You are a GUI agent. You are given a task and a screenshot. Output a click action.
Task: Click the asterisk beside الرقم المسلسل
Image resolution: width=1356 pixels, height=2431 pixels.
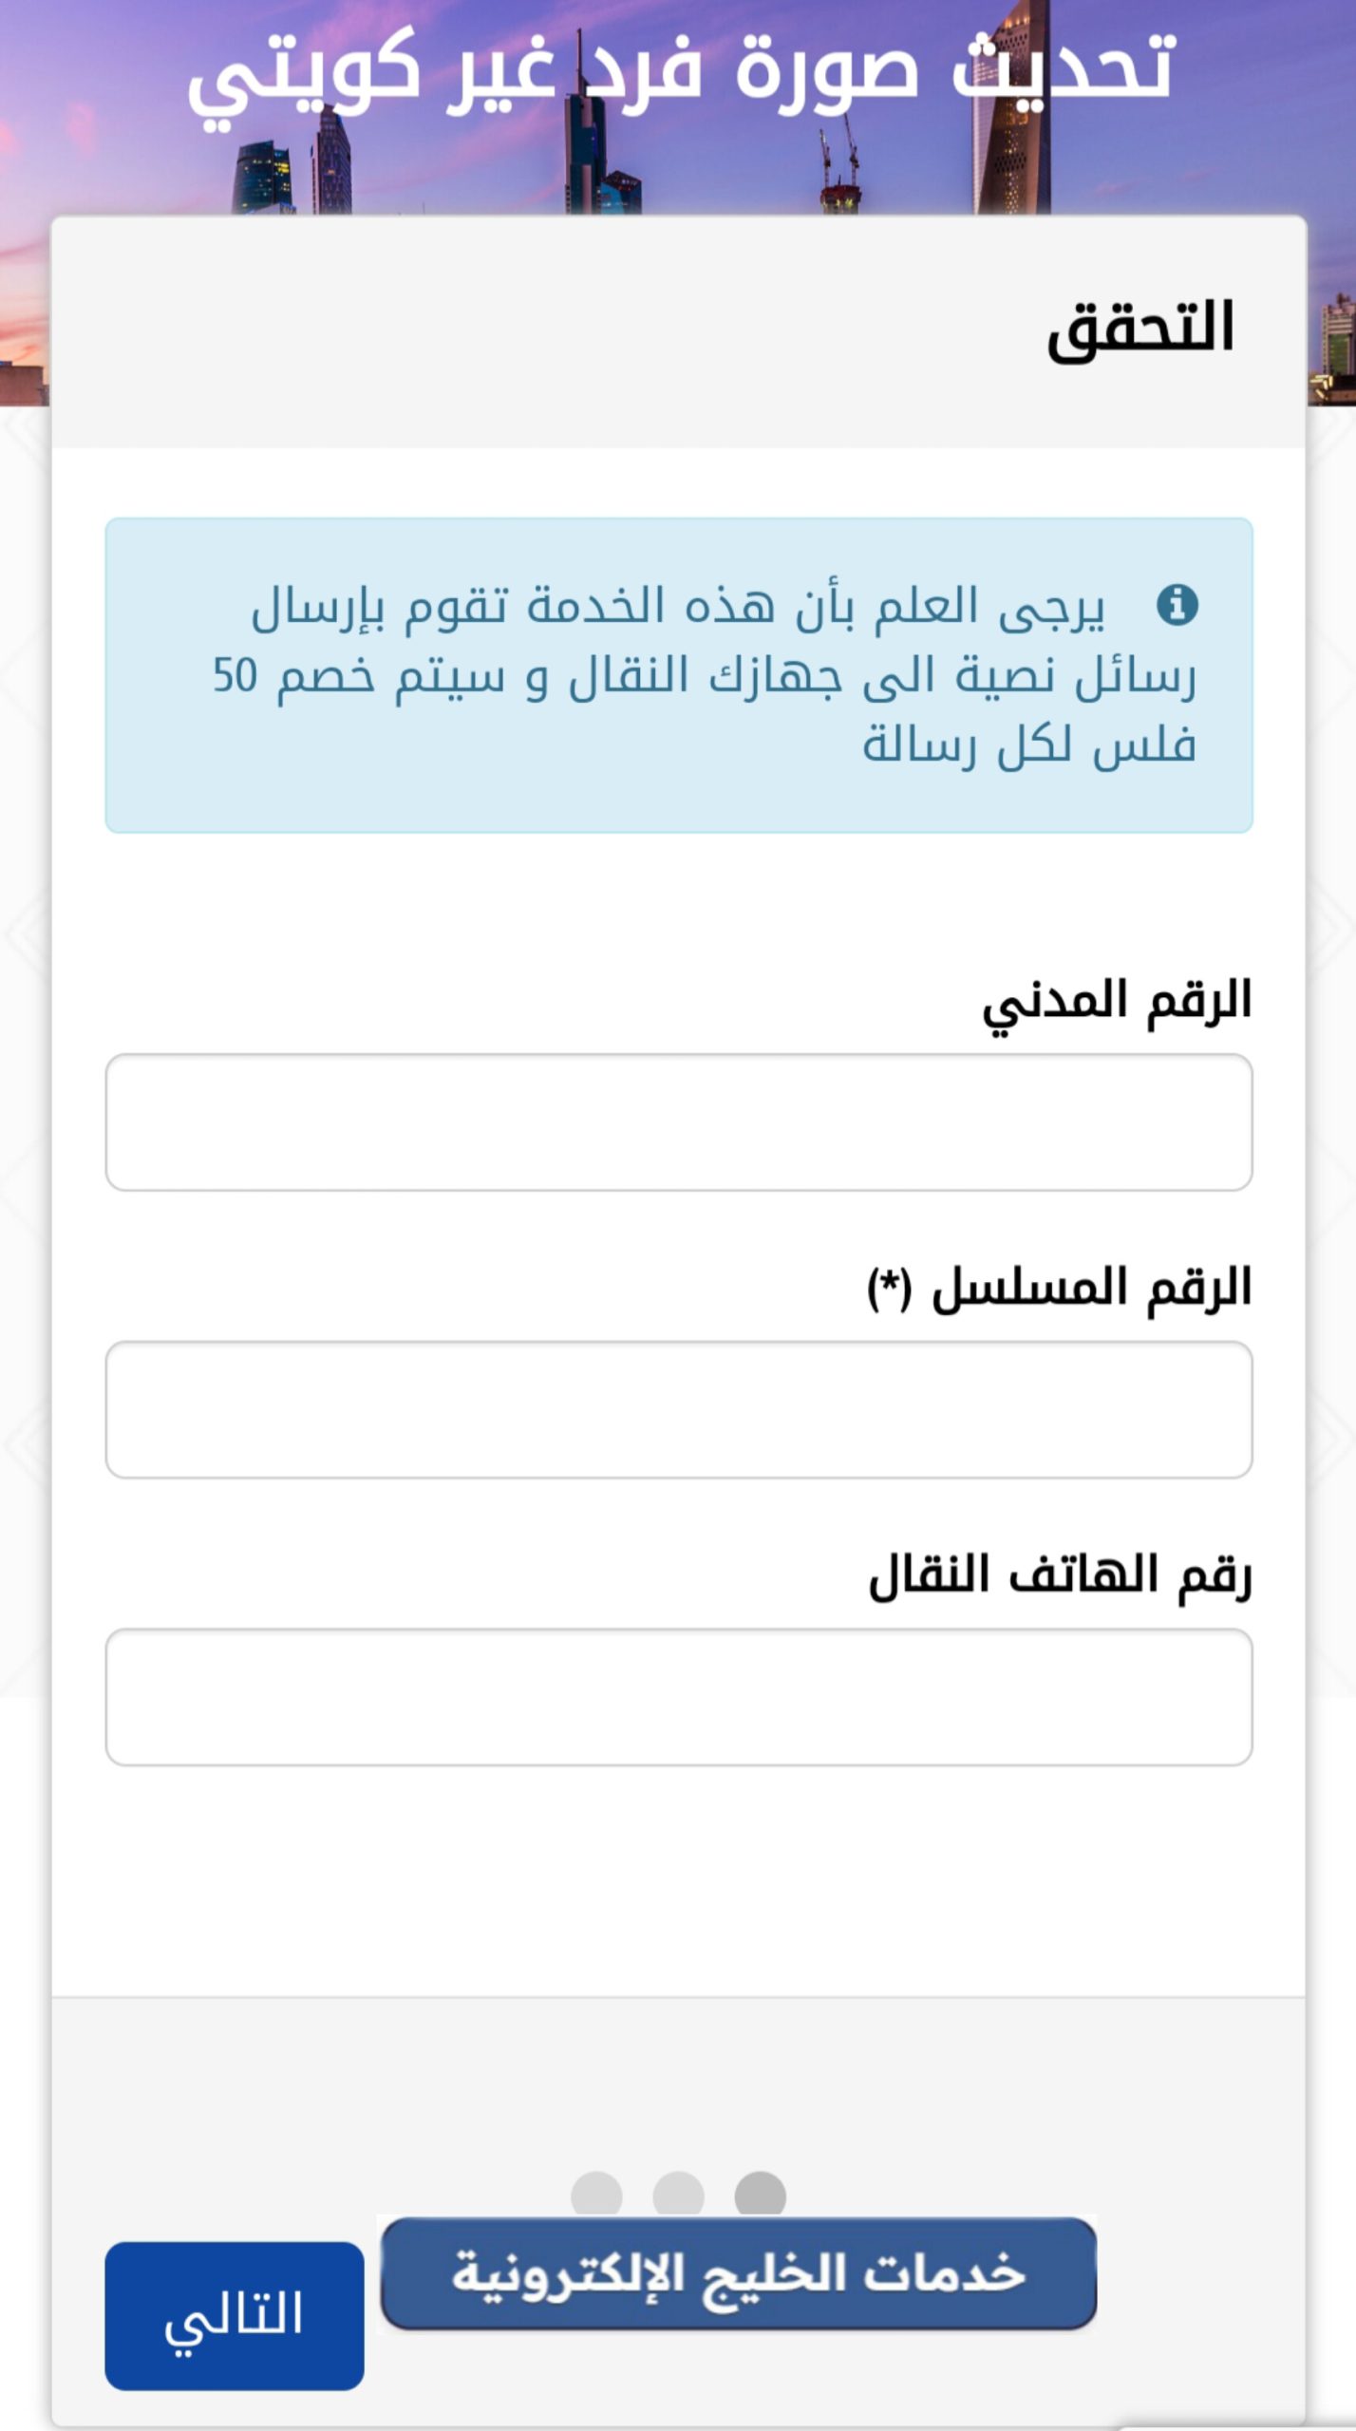tap(889, 1286)
